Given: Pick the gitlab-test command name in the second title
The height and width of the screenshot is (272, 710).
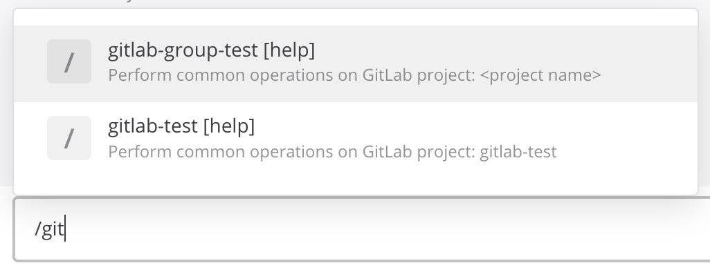Looking at the screenshot, I should point(153,126).
